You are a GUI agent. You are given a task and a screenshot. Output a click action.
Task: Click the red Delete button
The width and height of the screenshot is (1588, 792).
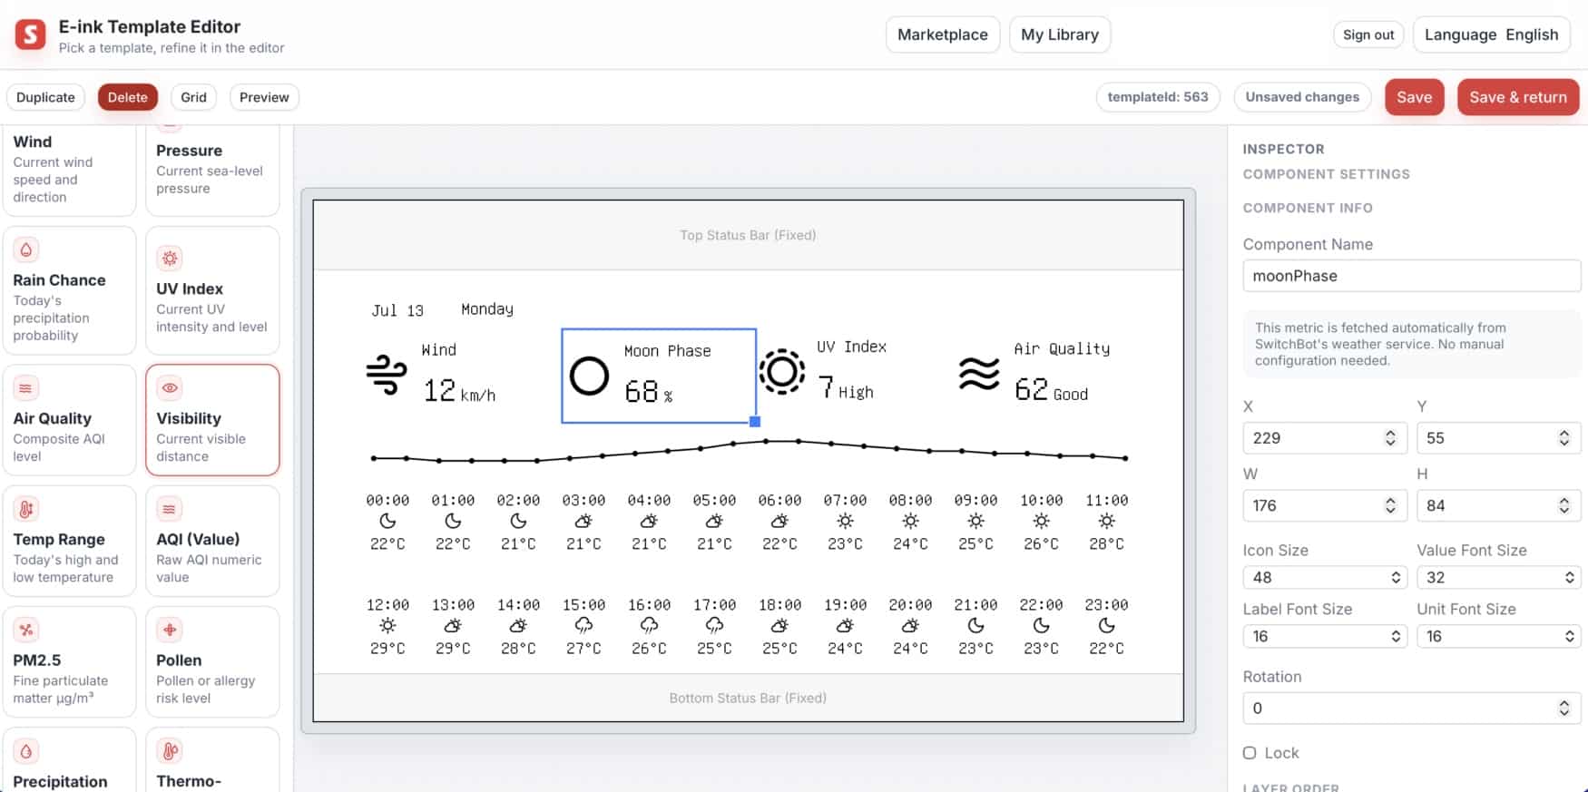pyautogui.click(x=128, y=97)
